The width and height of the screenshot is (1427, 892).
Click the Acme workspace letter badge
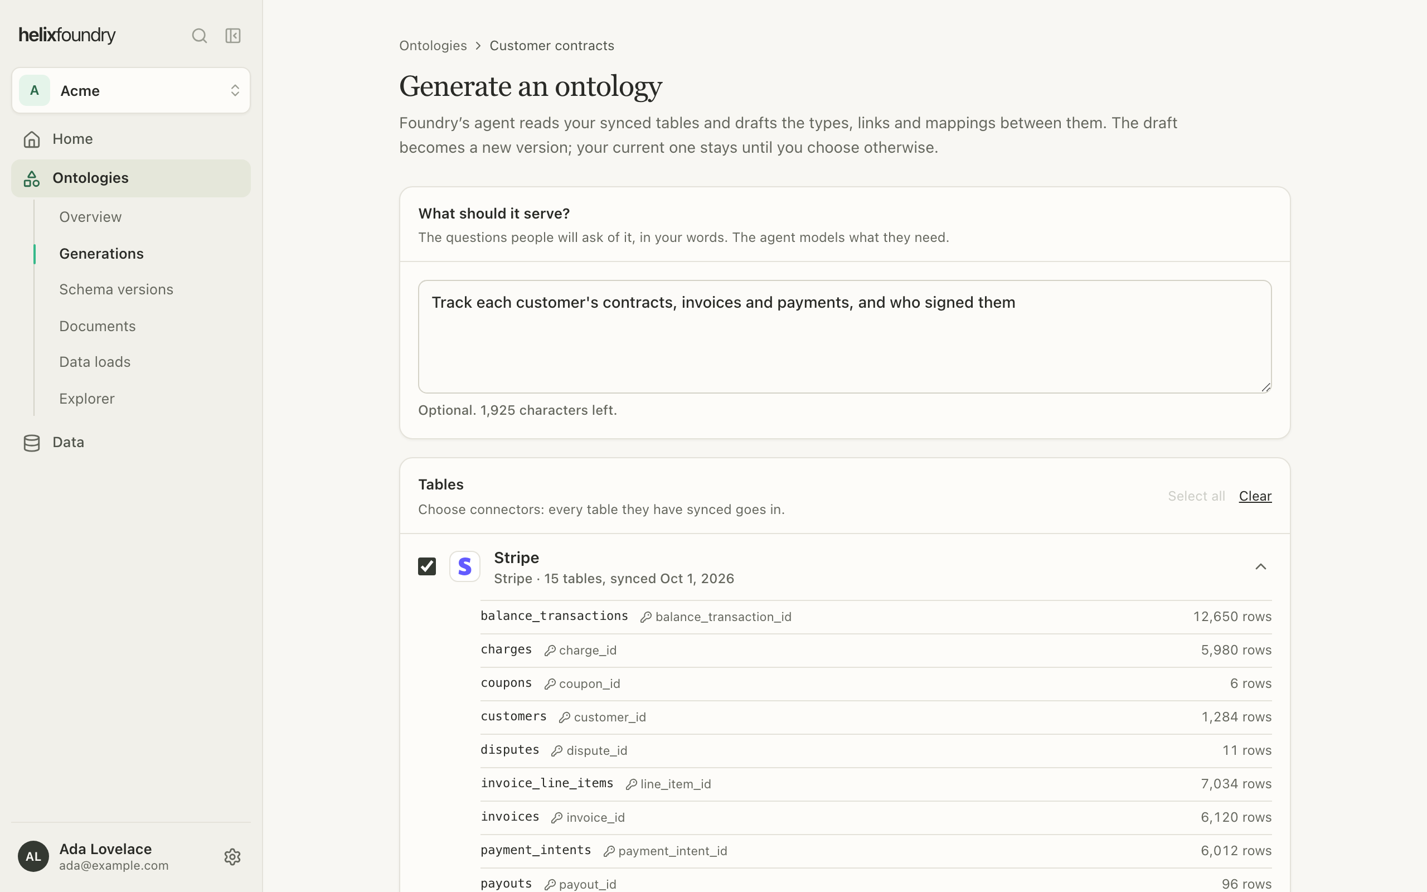point(34,90)
